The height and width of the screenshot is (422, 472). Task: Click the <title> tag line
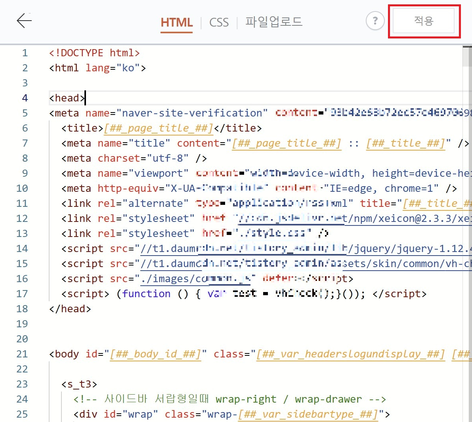tap(161, 128)
